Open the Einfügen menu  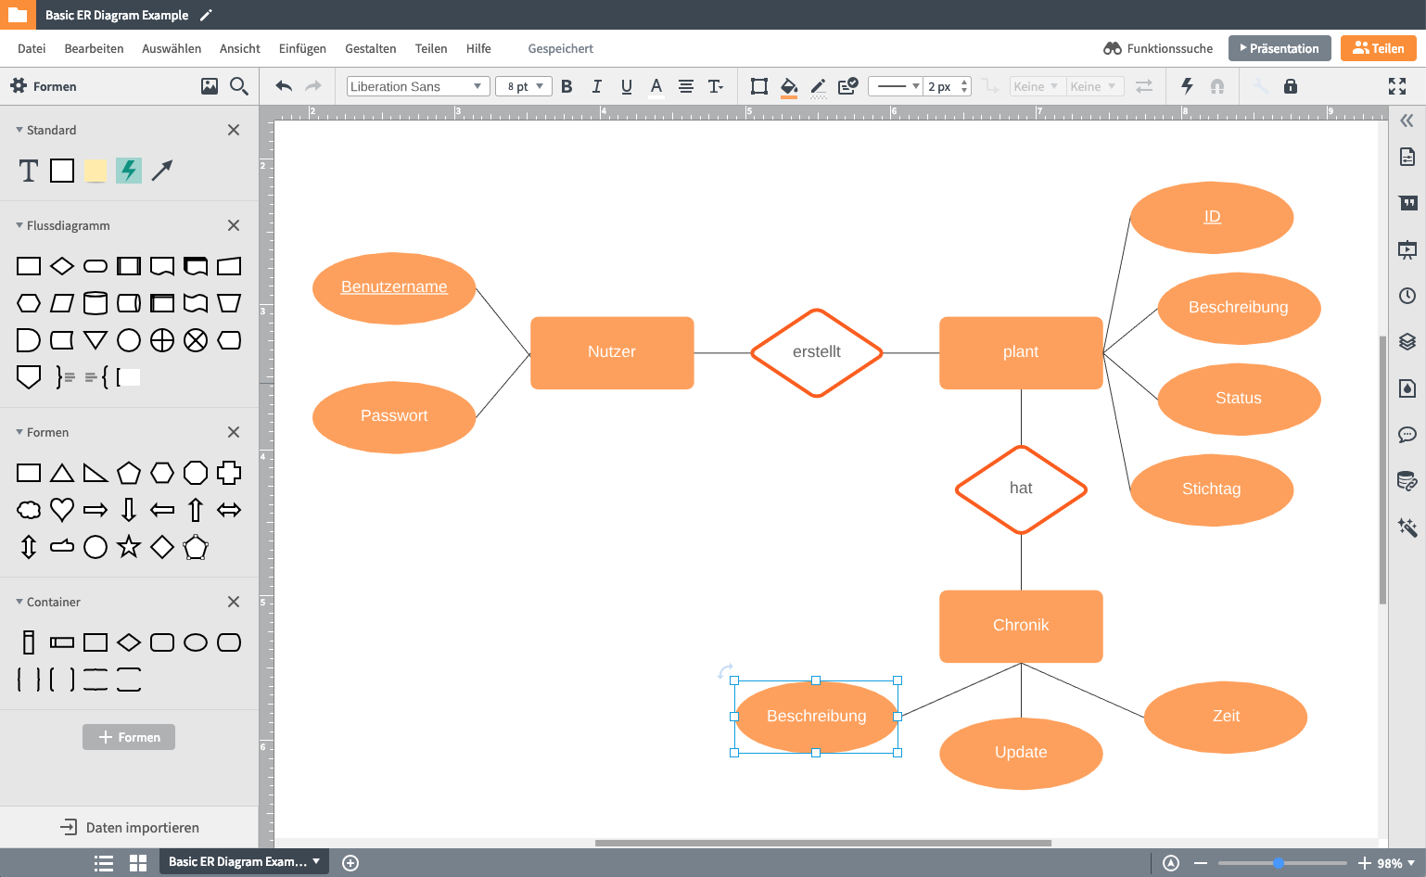click(x=302, y=48)
